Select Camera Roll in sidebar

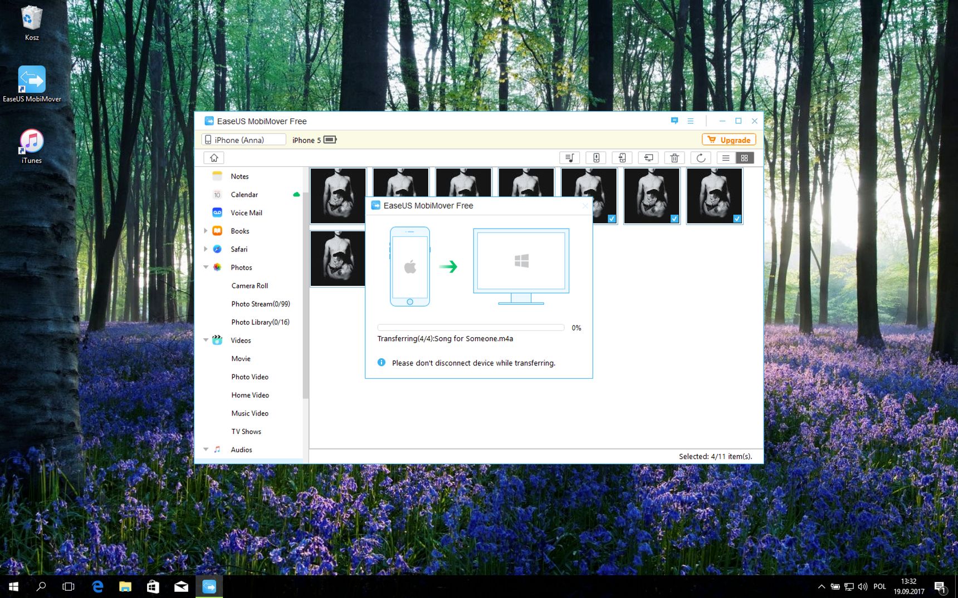(250, 286)
